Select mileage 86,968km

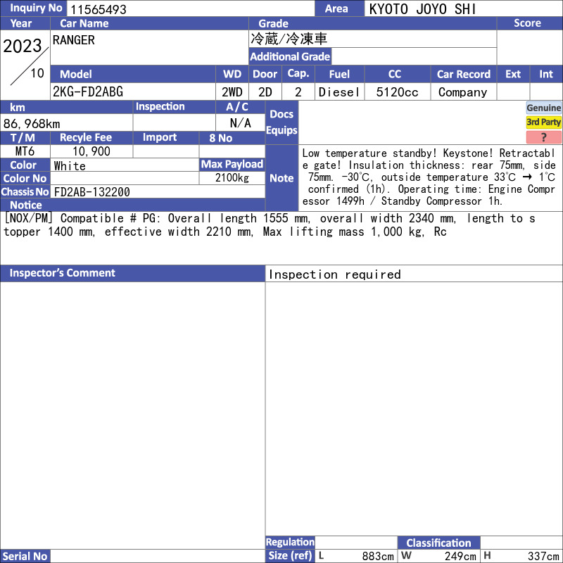(32, 124)
